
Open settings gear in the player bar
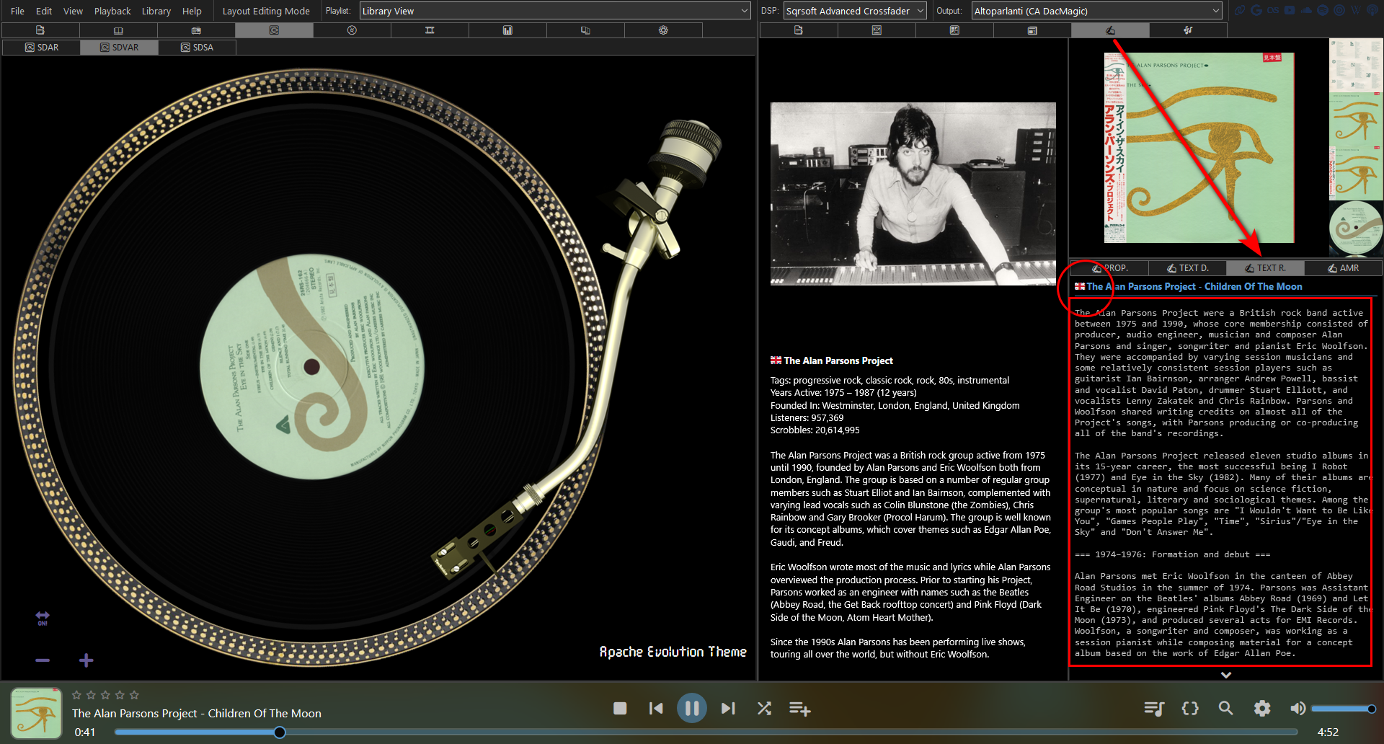(1262, 709)
